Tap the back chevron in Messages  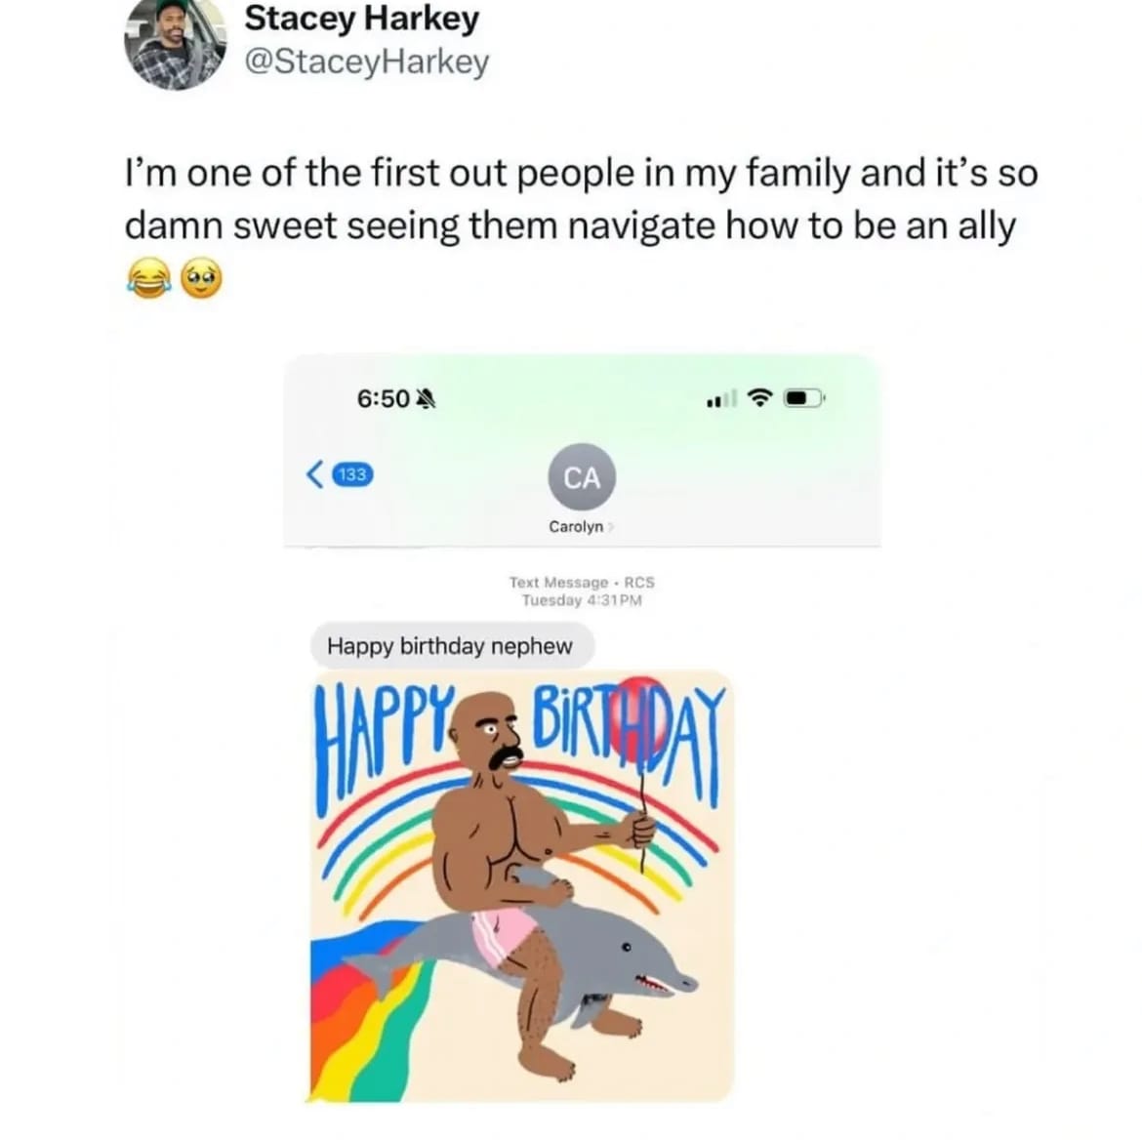point(314,475)
